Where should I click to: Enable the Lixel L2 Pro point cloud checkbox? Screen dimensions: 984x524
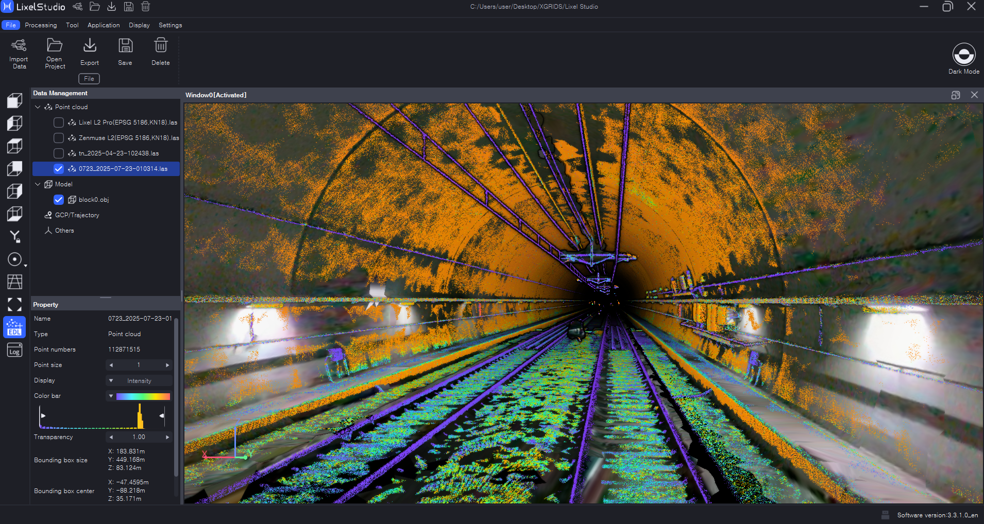pos(59,123)
